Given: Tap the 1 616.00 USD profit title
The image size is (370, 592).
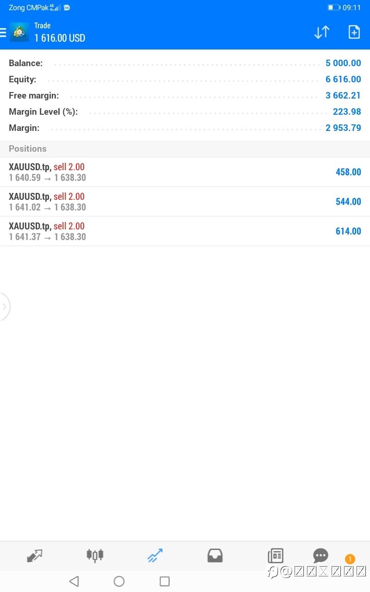Looking at the screenshot, I should pyautogui.click(x=60, y=38).
